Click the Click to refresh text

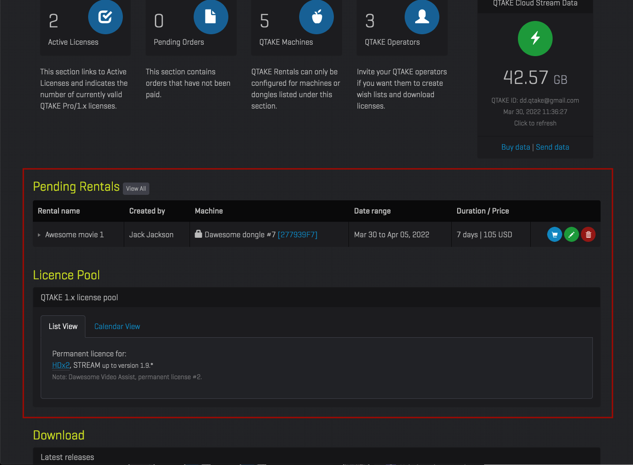[x=535, y=123]
